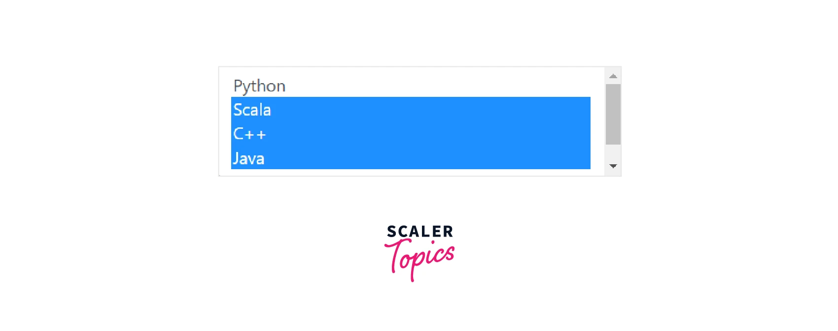This screenshot has height=331, width=838.
Task: Select the Python option in the list
Action: pyautogui.click(x=259, y=86)
